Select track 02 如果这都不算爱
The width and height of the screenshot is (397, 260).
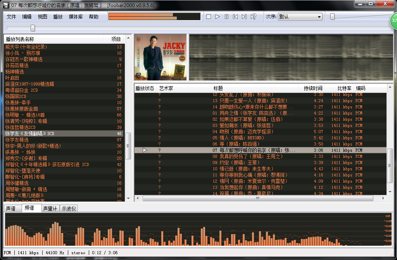click(260, 119)
